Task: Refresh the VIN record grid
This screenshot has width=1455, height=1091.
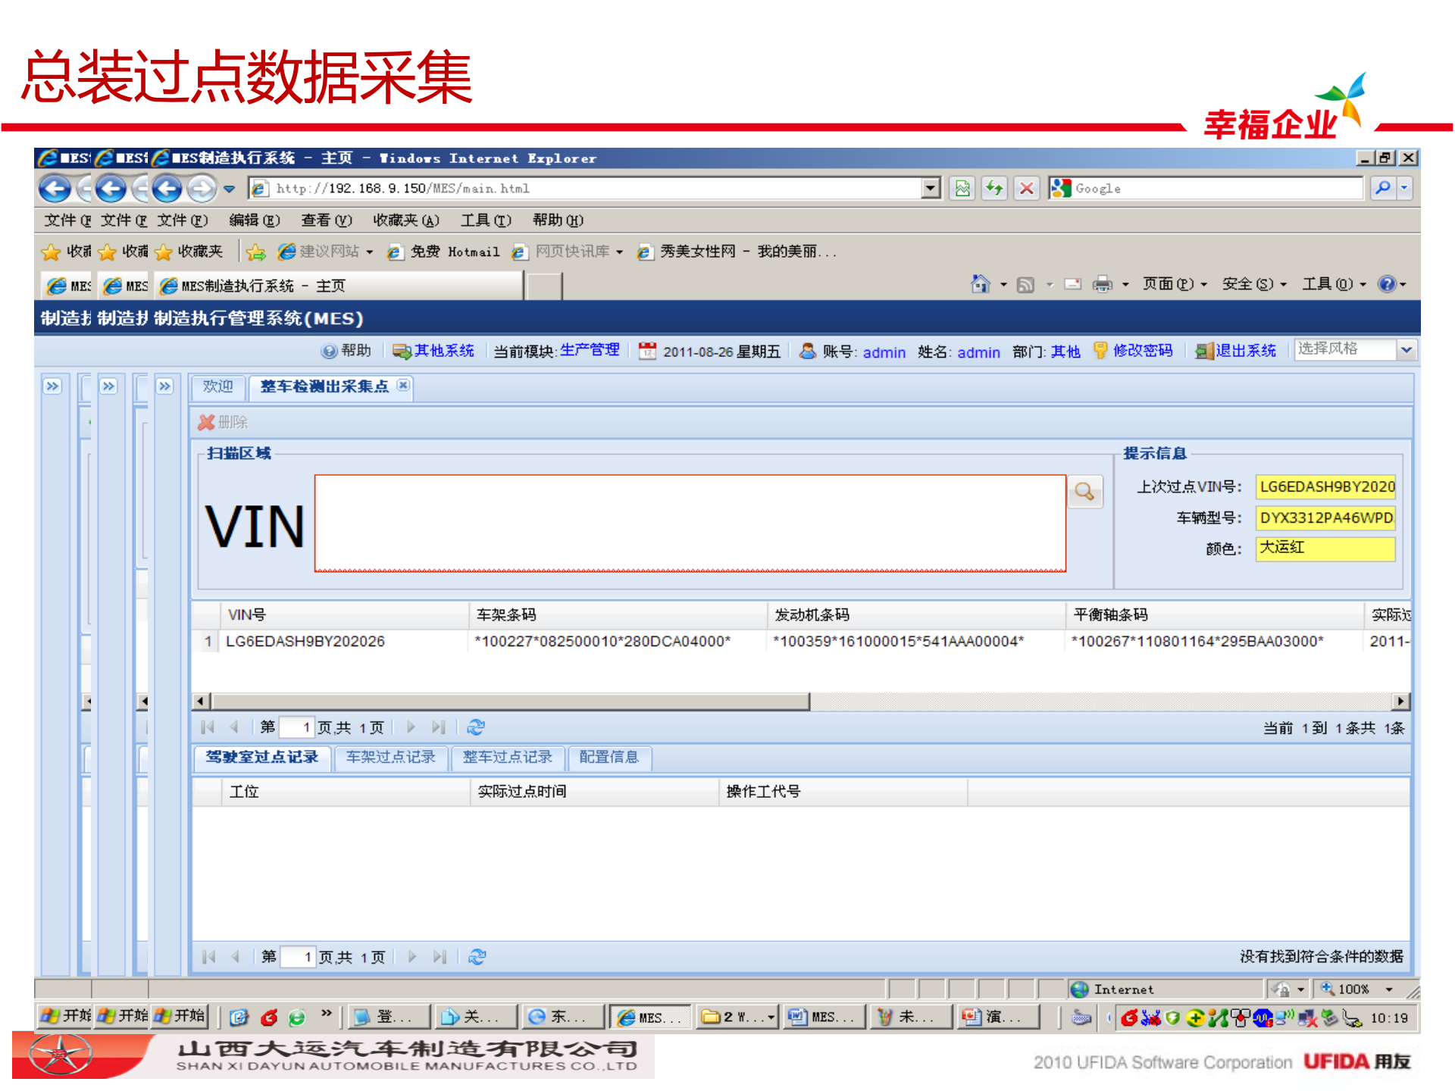Action: tap(476, 727)
